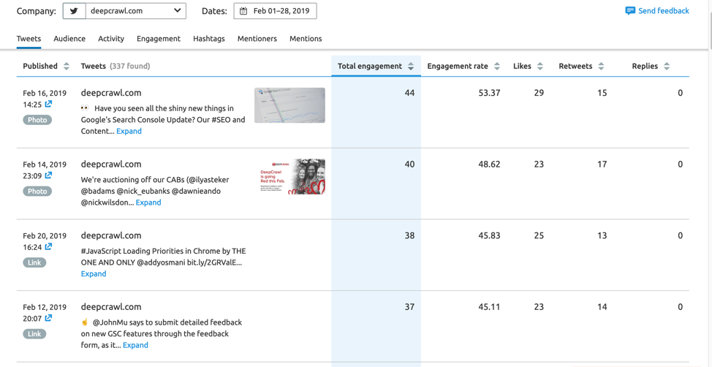
Task: Open external link for Feb 20 16:24 tweet
Action: click(48, 246)
